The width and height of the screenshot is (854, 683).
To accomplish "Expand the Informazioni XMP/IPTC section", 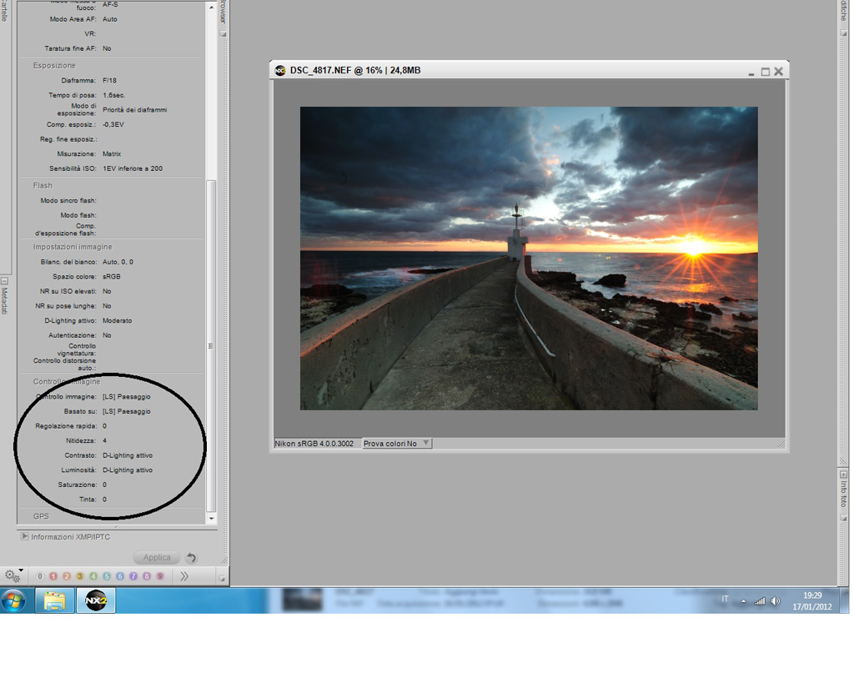I will point(24,536).
